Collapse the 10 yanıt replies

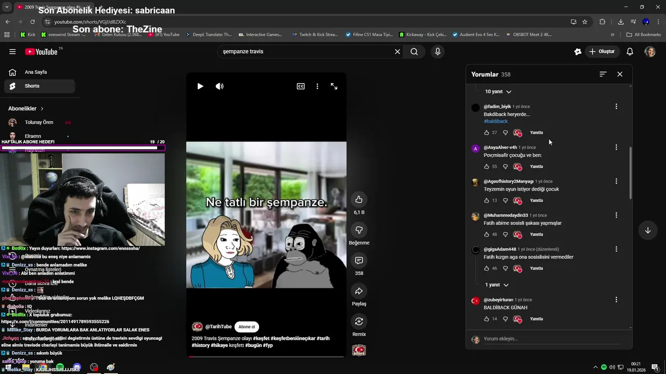[498, 91]
